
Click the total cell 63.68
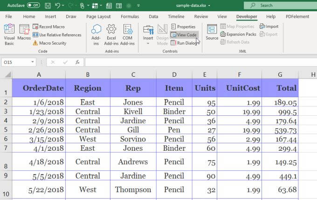pyautogui.click(x=280, y=189)
